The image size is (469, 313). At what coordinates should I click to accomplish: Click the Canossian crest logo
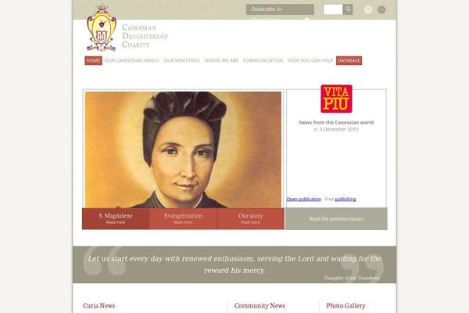click(102, 28)
